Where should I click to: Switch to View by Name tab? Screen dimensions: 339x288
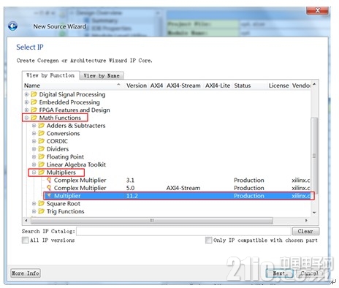(102, 76)
